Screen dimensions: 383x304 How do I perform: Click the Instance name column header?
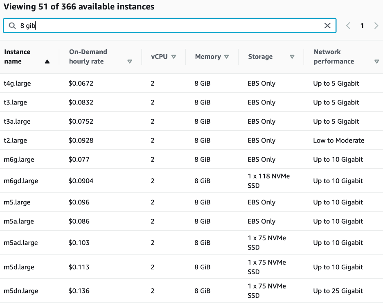click(17, 57)
